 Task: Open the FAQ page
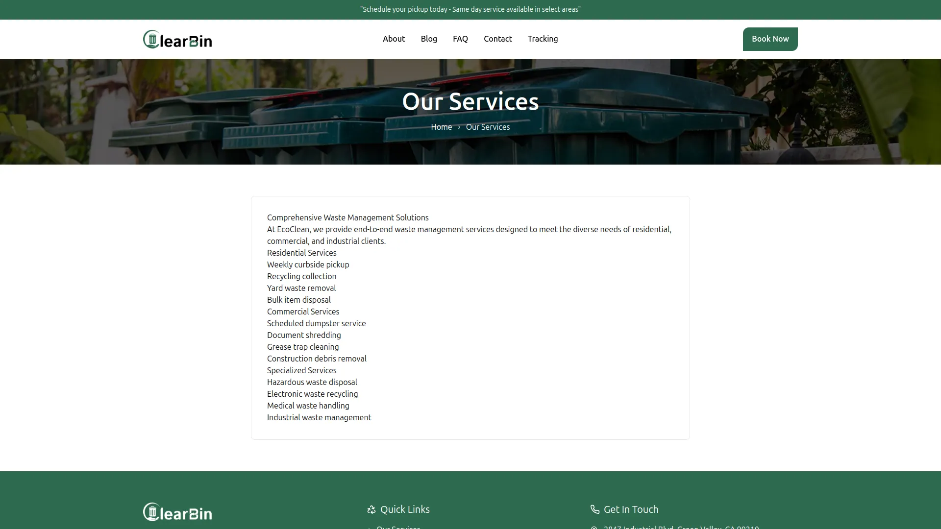(x=460, y=39)
